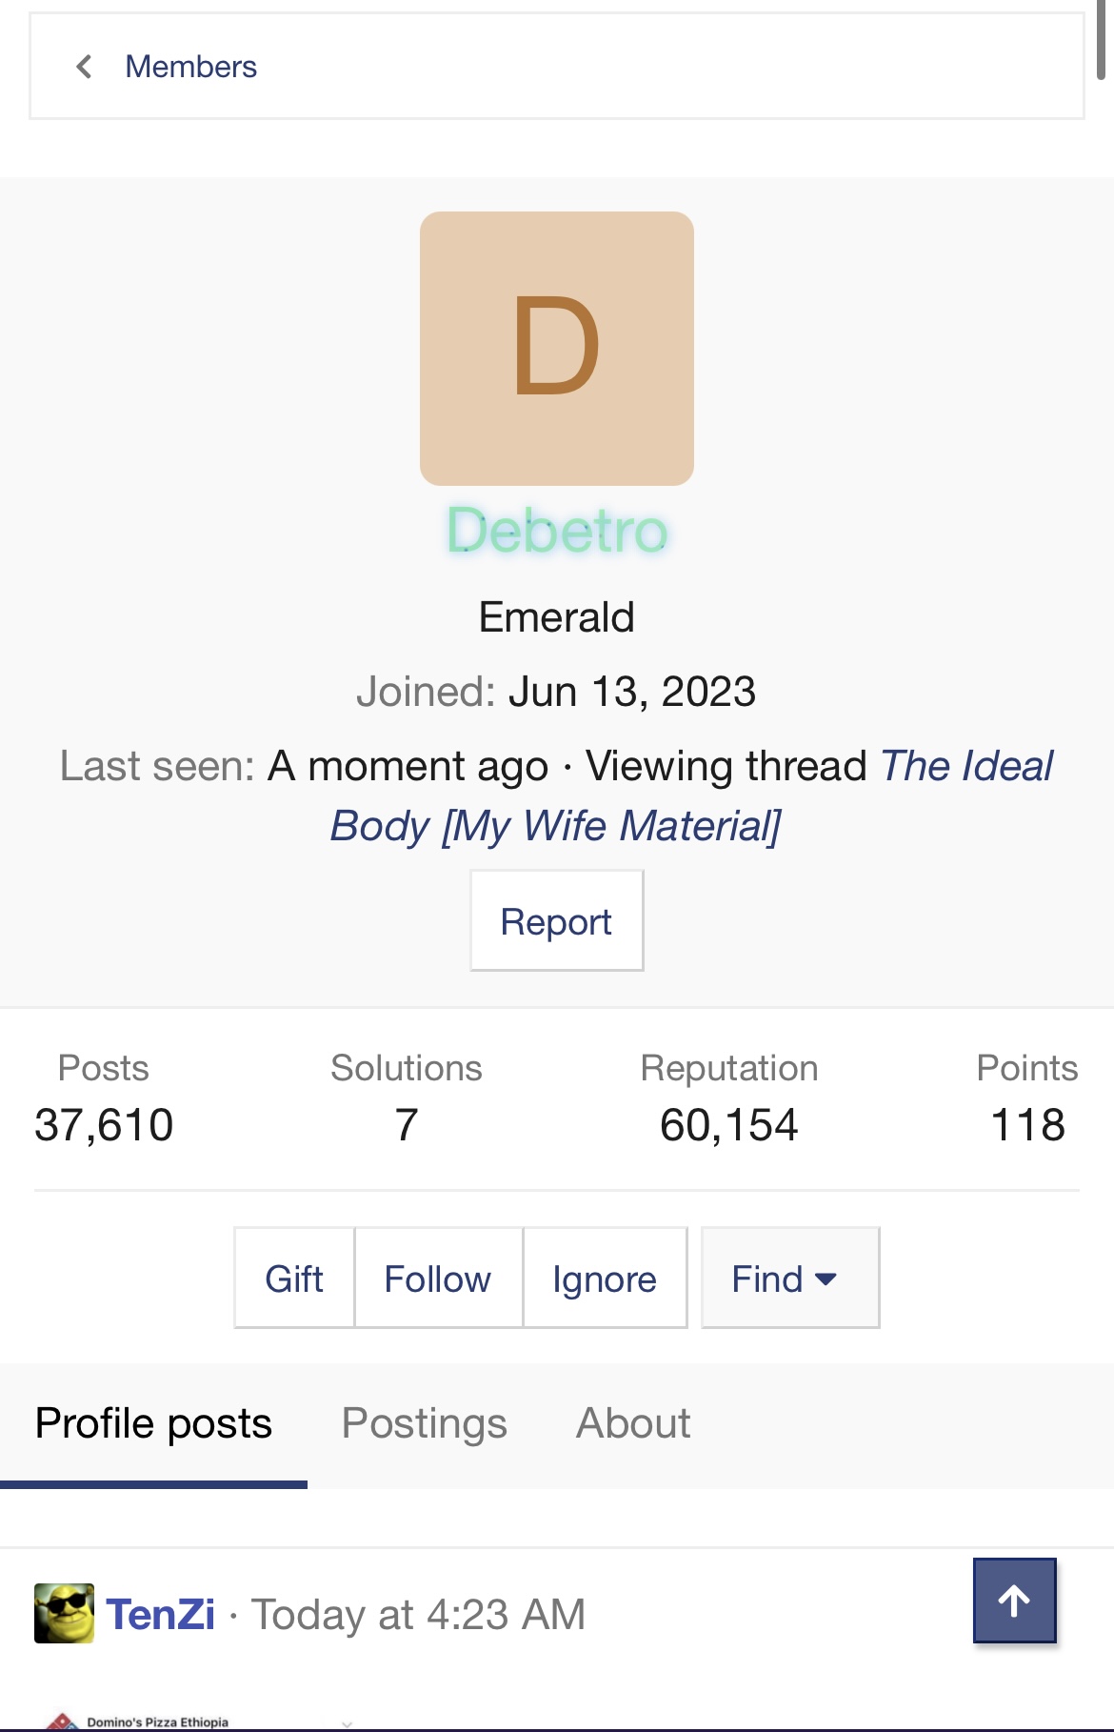Switch to the Postings tab
1114x1732 pixels.
tap(424, 1423)
